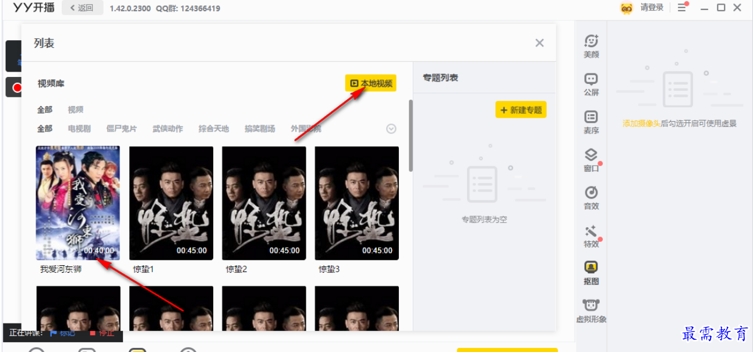This screenshot has height=352, width=753.
Task: Go back with the 返回 button
Action: (82, 8)
